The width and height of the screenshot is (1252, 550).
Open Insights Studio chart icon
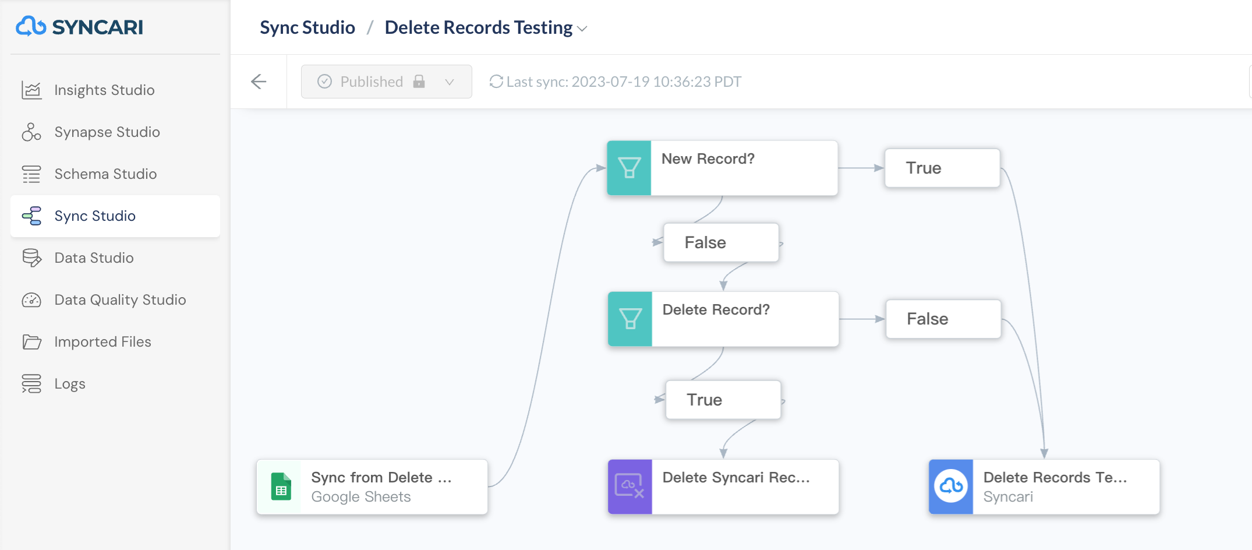pos(31,90)
